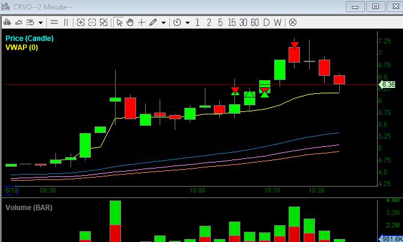Click the Price (Candle) legend label
403x242 pixels.
coord(30,39)
